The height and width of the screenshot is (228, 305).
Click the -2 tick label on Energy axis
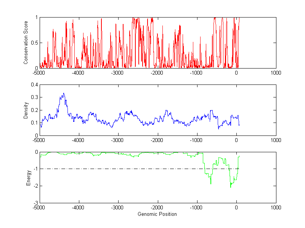click(35, 186)
